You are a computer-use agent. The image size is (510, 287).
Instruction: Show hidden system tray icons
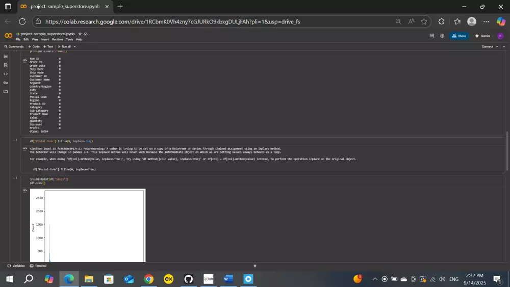click(375, 279)
